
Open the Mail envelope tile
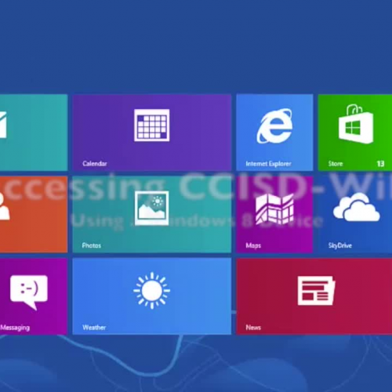(34, 132)
